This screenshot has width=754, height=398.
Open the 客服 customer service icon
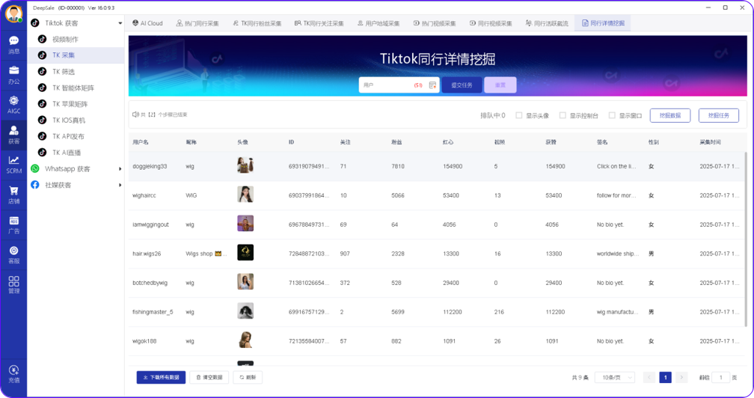(x=14, y=255)
